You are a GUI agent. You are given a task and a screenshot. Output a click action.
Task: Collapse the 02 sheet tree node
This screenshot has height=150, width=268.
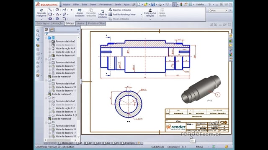46,59
